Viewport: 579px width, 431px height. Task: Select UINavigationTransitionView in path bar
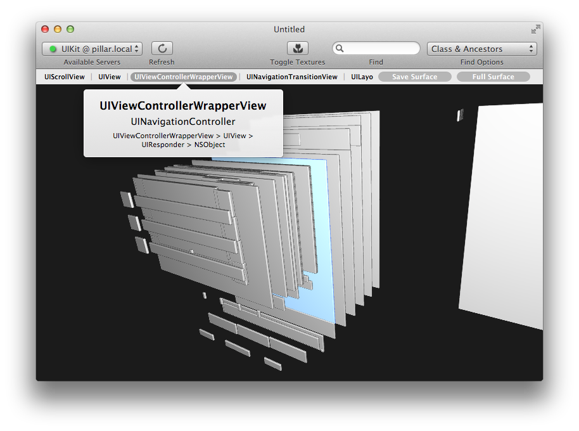[x=291, y=77]
